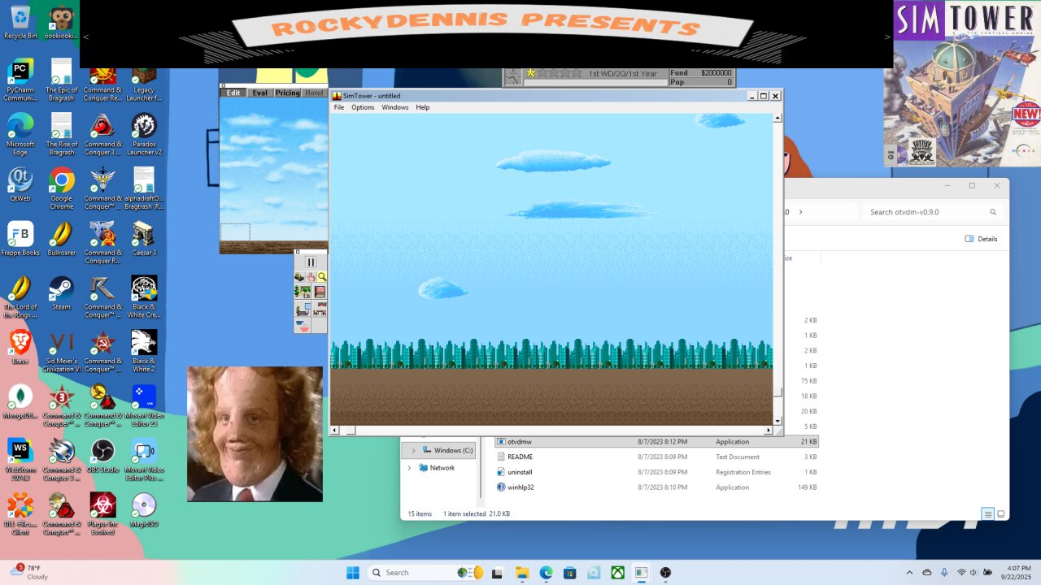Click the Microsoft Edge desktop icon
This screenshot has height=585, width=1041.
(x=20, y=133)
